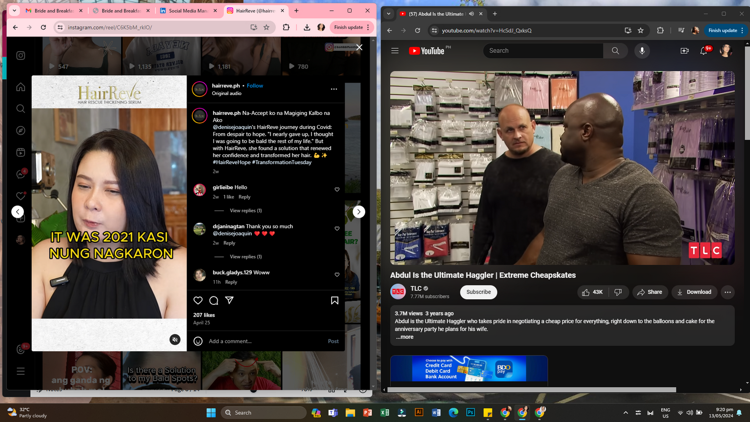Open #TransformationTuesday hashtag link
750x422 pixels.
(282, 162)
